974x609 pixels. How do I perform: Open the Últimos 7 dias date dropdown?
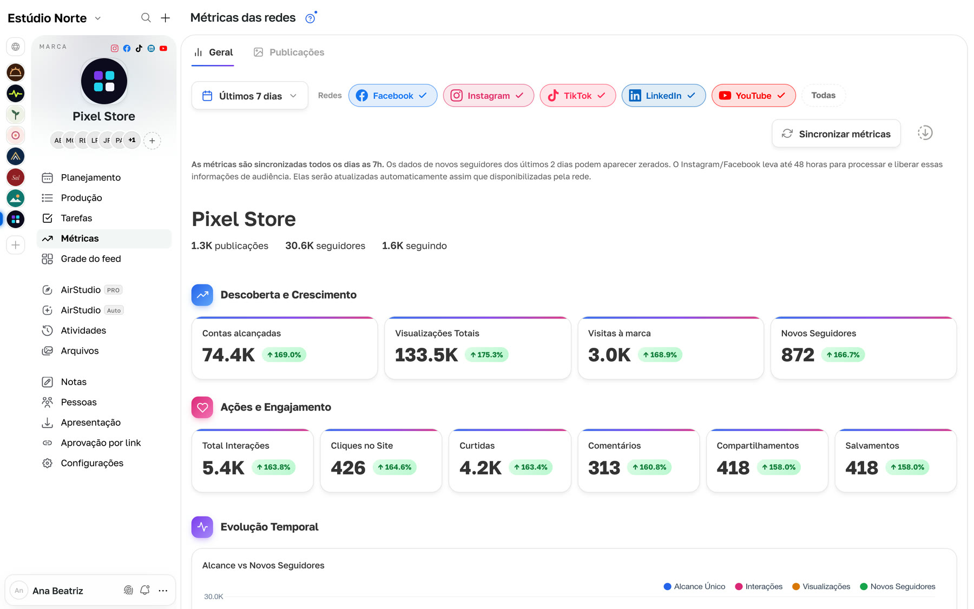coord(250,96)
